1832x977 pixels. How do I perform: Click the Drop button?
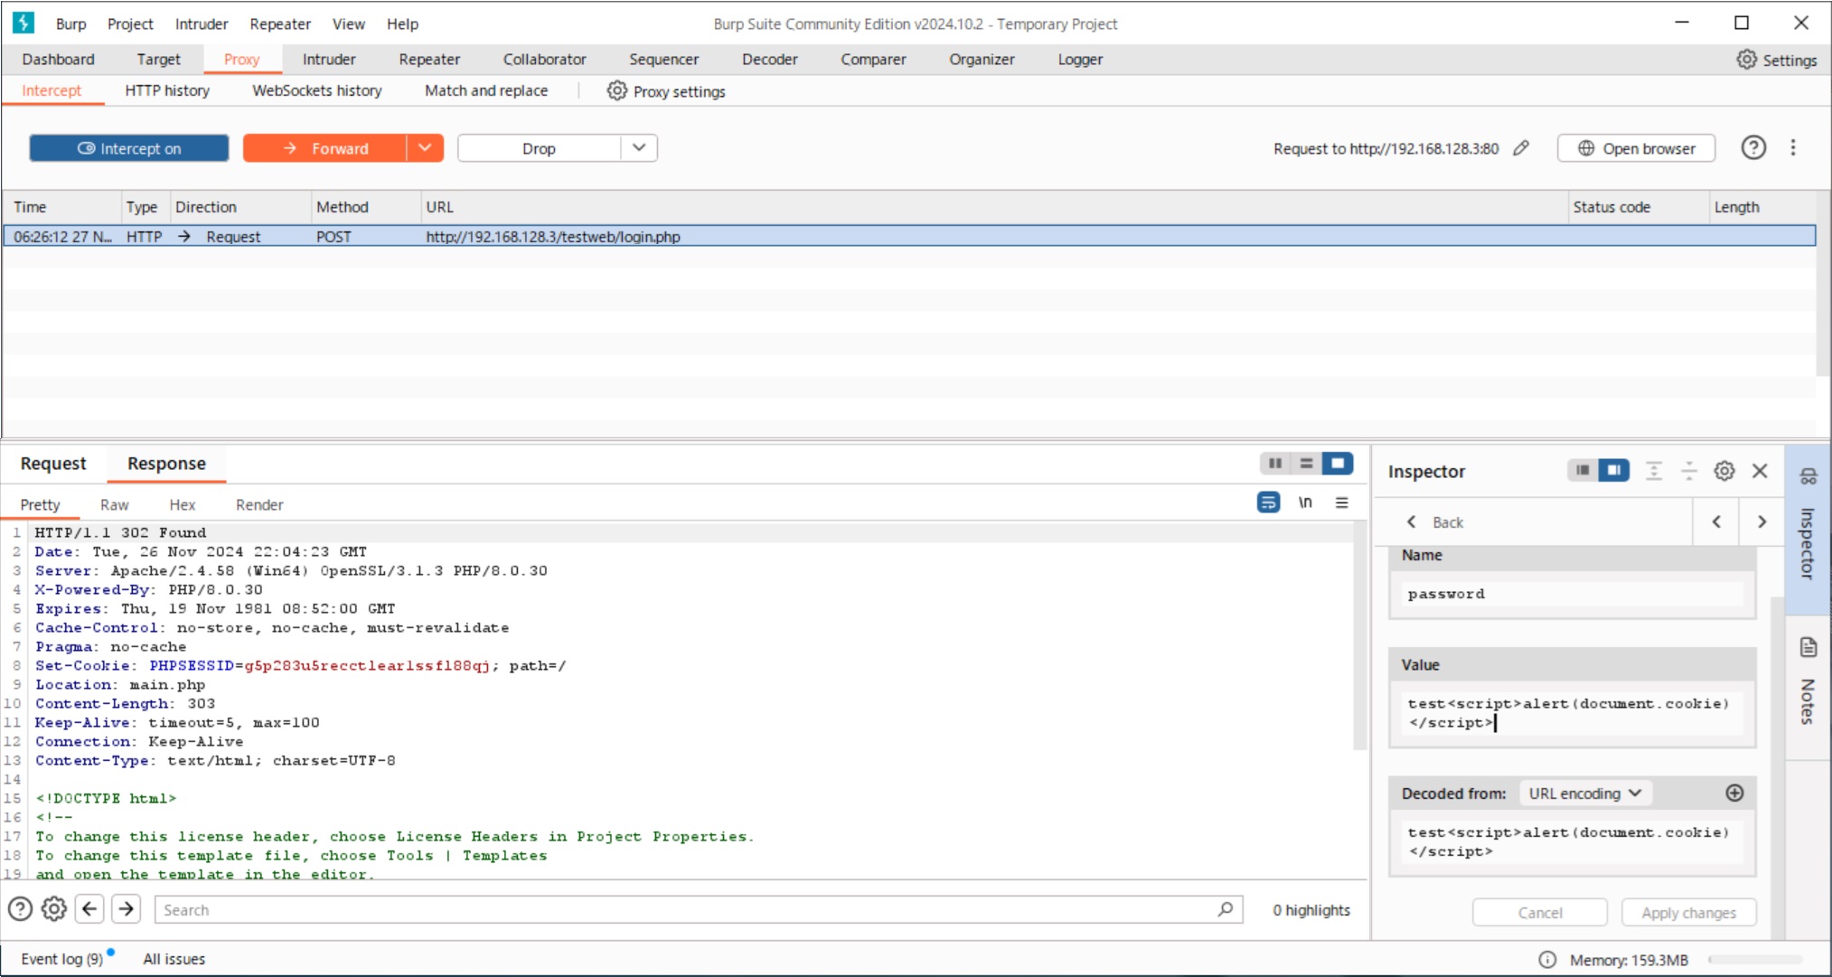[540, 148]
